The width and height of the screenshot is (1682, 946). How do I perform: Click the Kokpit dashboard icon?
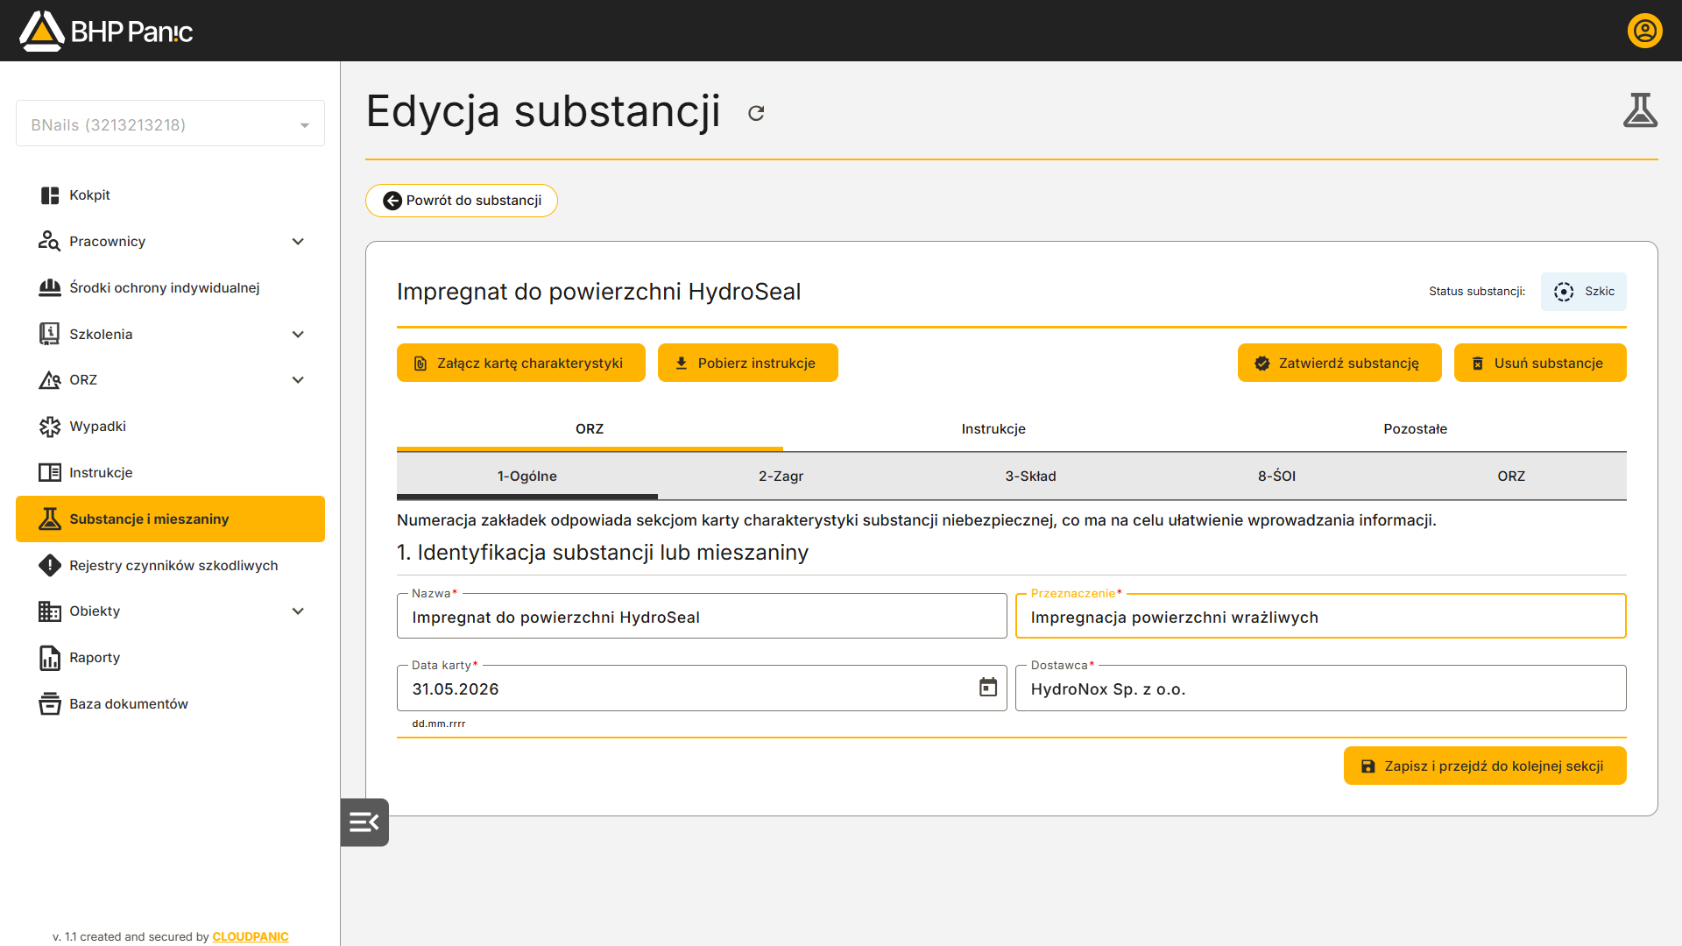(50, 195)
